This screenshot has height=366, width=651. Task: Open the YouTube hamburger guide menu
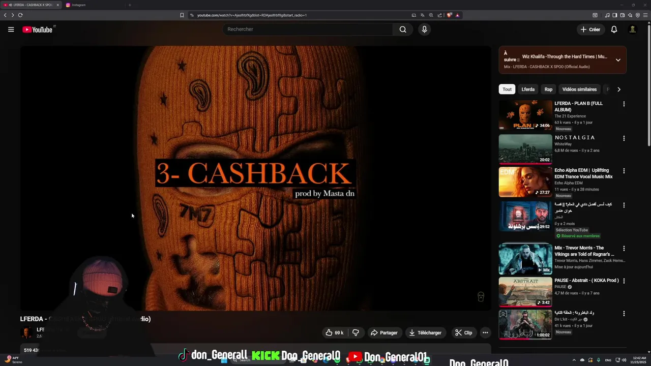(11, 29)
